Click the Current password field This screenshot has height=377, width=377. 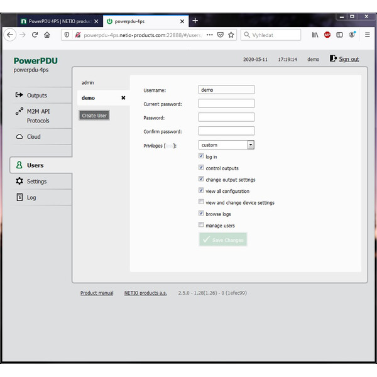(226, 104)
